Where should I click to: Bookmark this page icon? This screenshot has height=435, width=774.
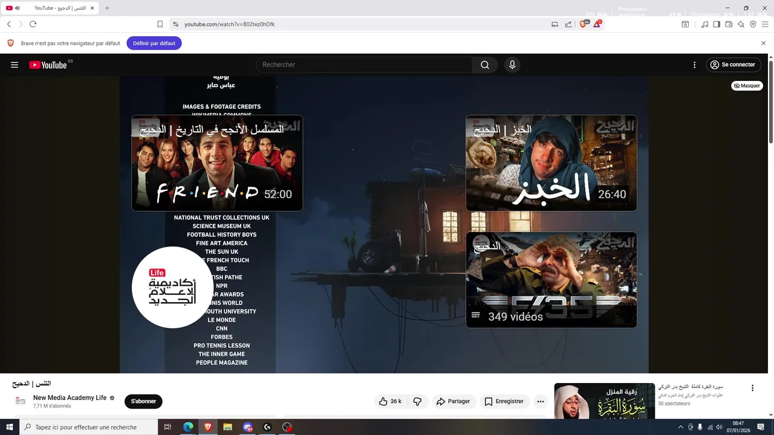pyautogui.click(x=160, y=24)
